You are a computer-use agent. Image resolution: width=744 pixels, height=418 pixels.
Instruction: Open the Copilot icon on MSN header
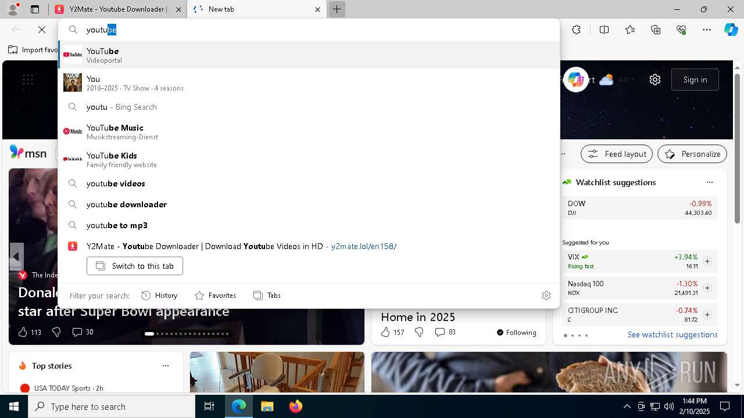575,80
